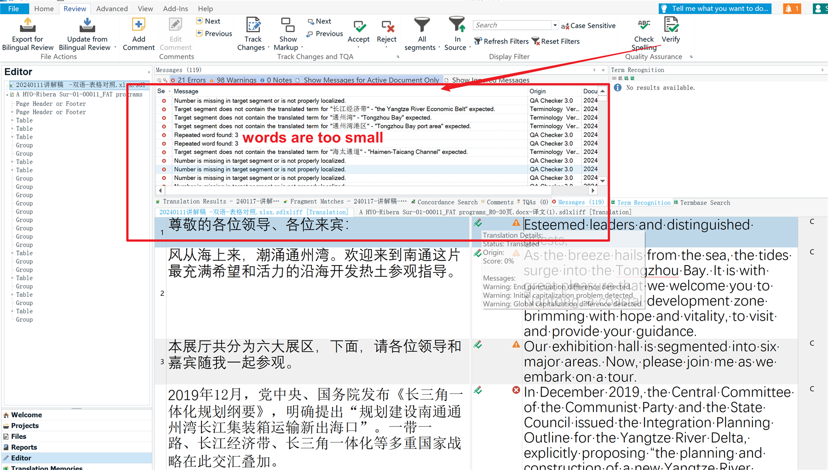Viewport: 828px width, 470px height.
Task: Expand the Reject dropdown arrow
Action: click(386, 47)
